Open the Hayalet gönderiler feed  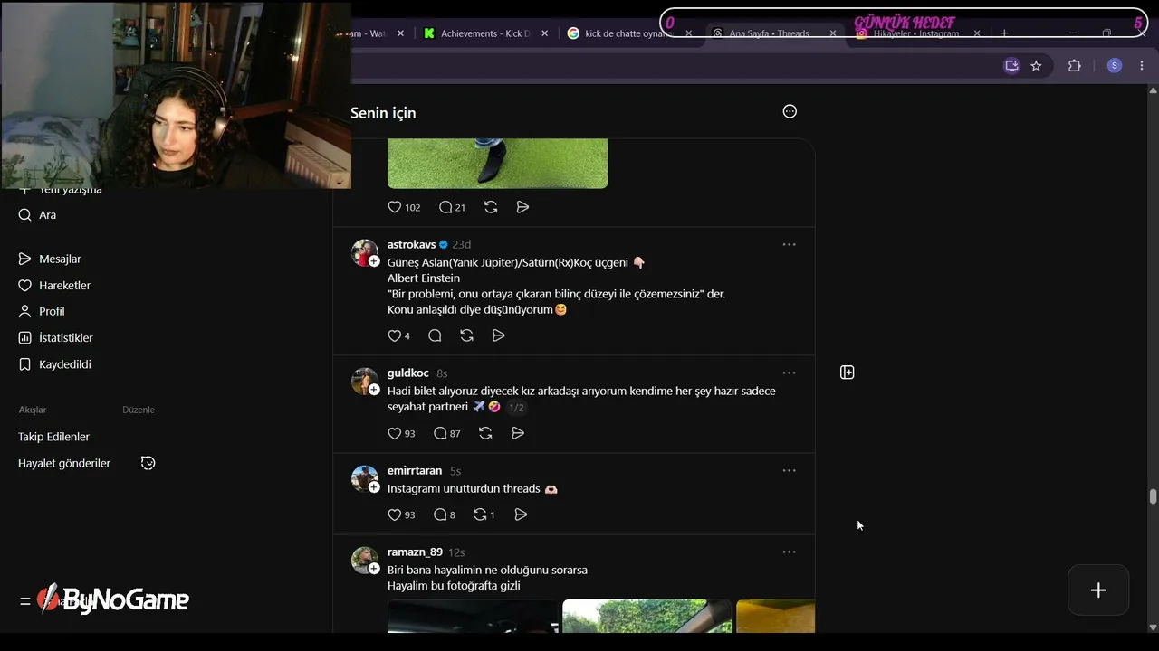[x=64, y=463]
